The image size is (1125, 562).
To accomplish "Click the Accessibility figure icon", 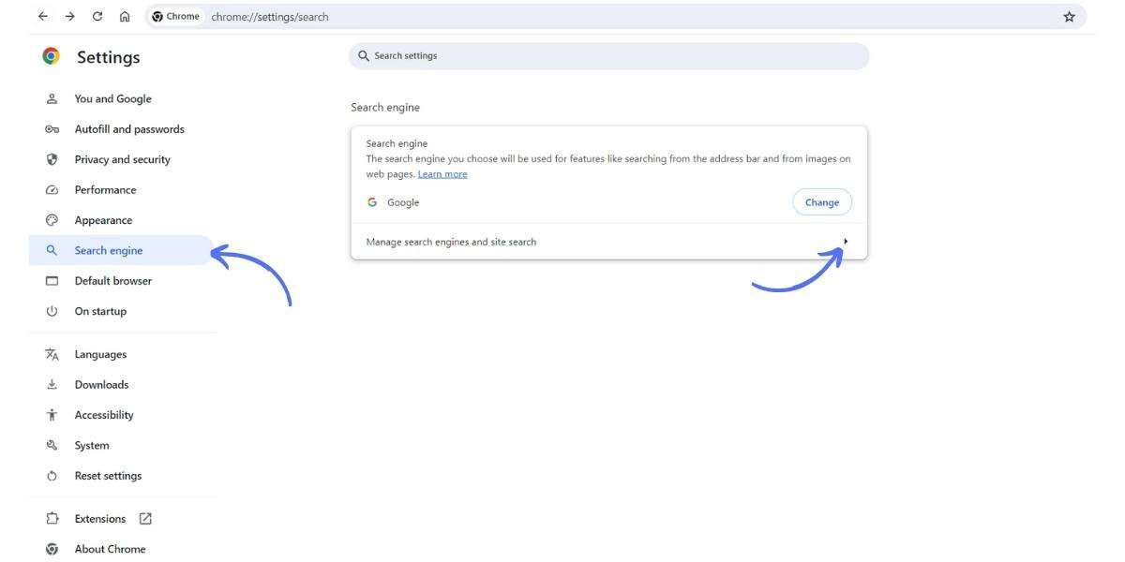I will click(x=52, y=415).
